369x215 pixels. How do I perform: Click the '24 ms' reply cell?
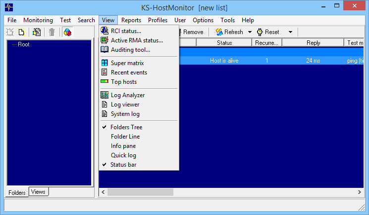tap(313, 61)
